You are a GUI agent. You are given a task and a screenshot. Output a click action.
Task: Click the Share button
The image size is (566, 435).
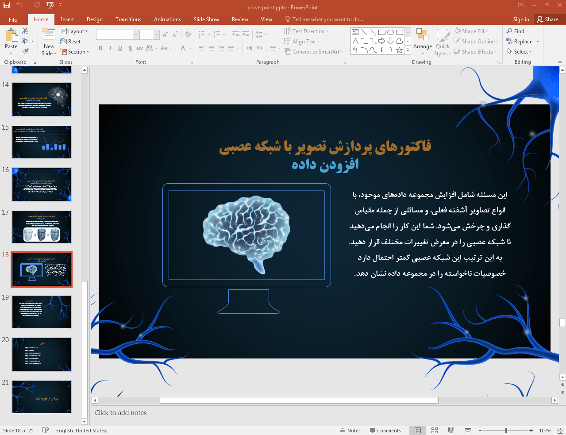pos(548,19)
